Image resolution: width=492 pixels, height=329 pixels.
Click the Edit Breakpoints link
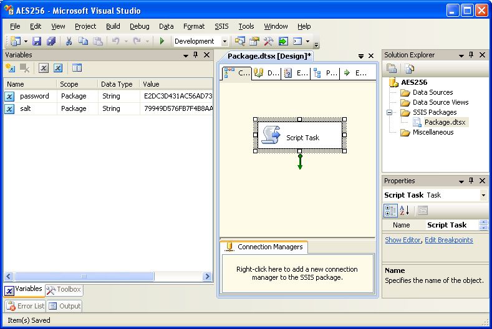coord(448,240)
